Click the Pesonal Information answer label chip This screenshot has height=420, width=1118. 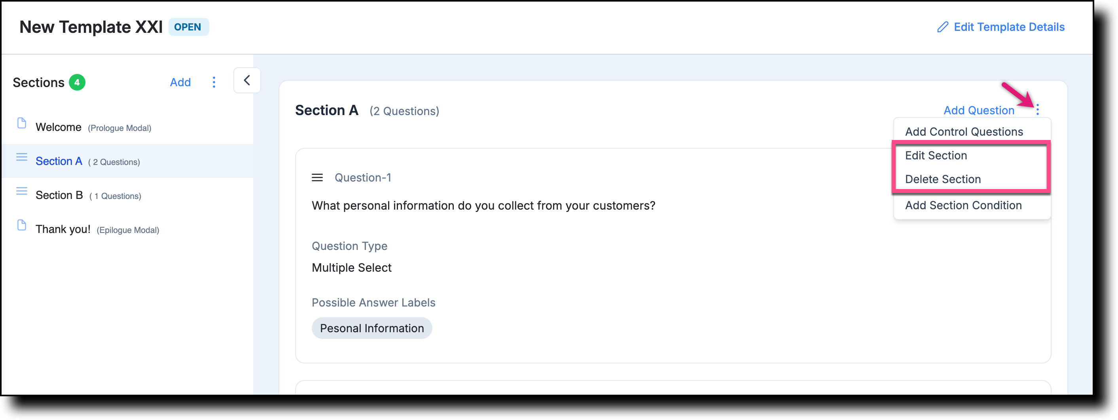(372, 328)
